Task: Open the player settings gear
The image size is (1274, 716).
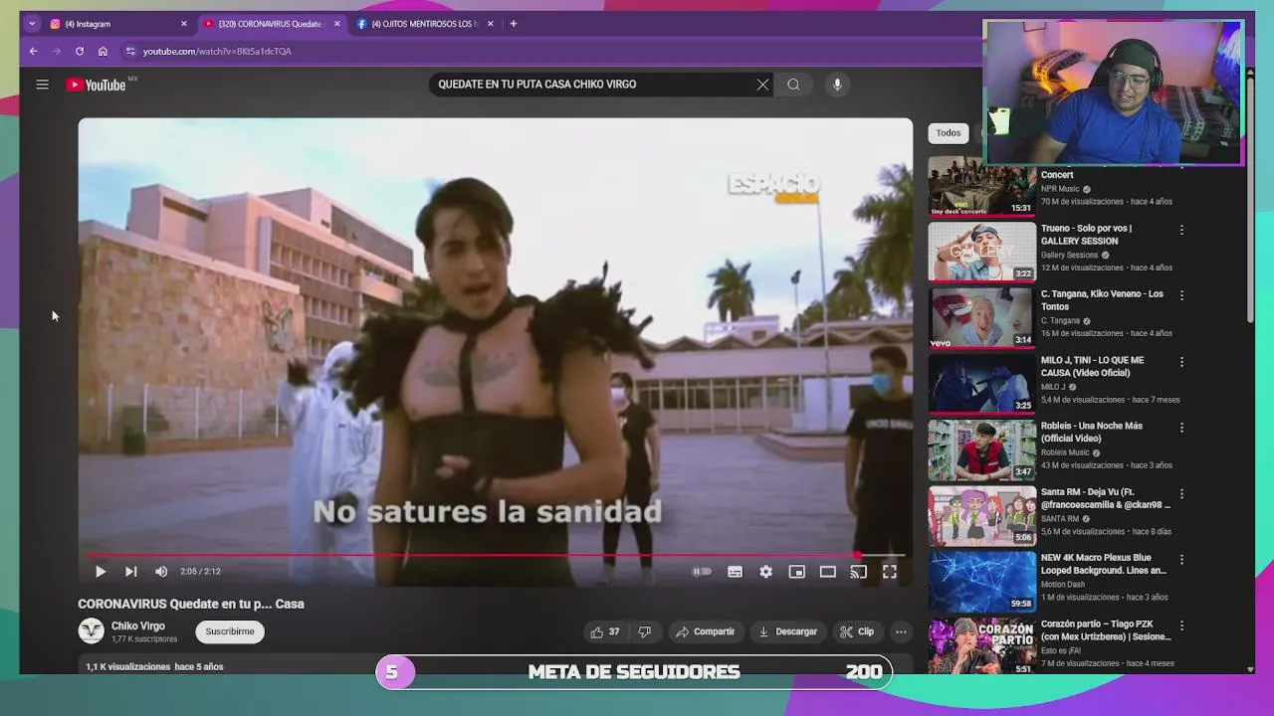Action: click(x=765, y=572)
